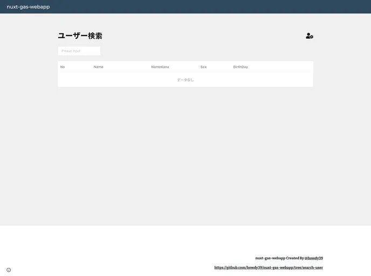
Task: Open the user settings icon
Action: pyautogui.click(x=310, y=36)
